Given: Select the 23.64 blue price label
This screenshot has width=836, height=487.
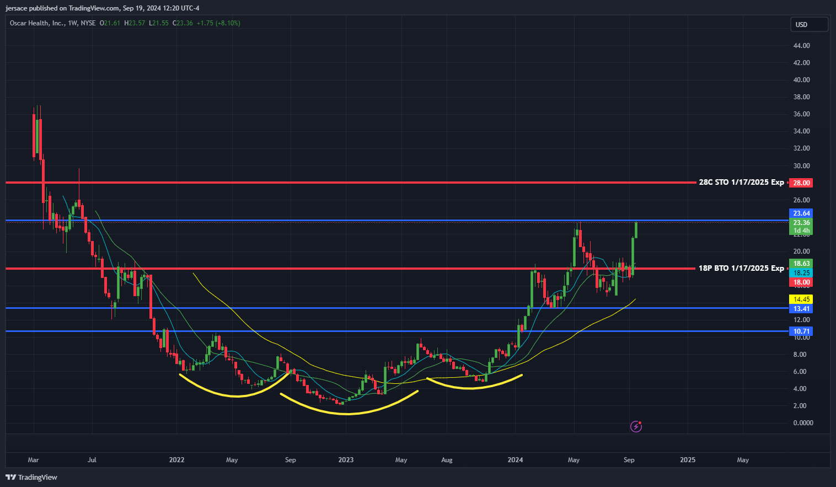Looking at the screenshot, I should pos(801,213).
